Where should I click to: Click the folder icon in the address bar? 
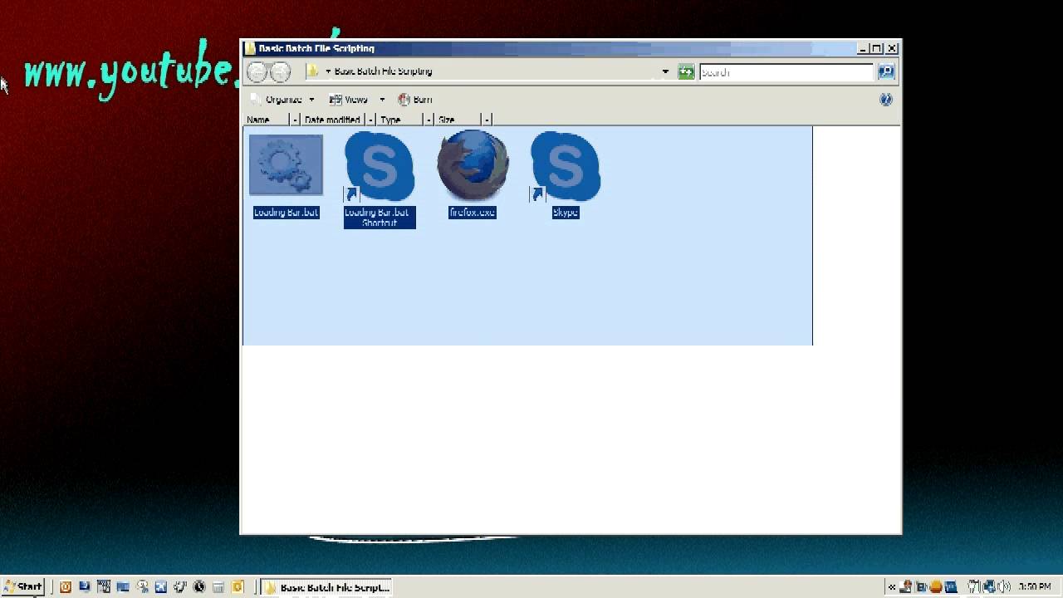(x=312, y=71)
